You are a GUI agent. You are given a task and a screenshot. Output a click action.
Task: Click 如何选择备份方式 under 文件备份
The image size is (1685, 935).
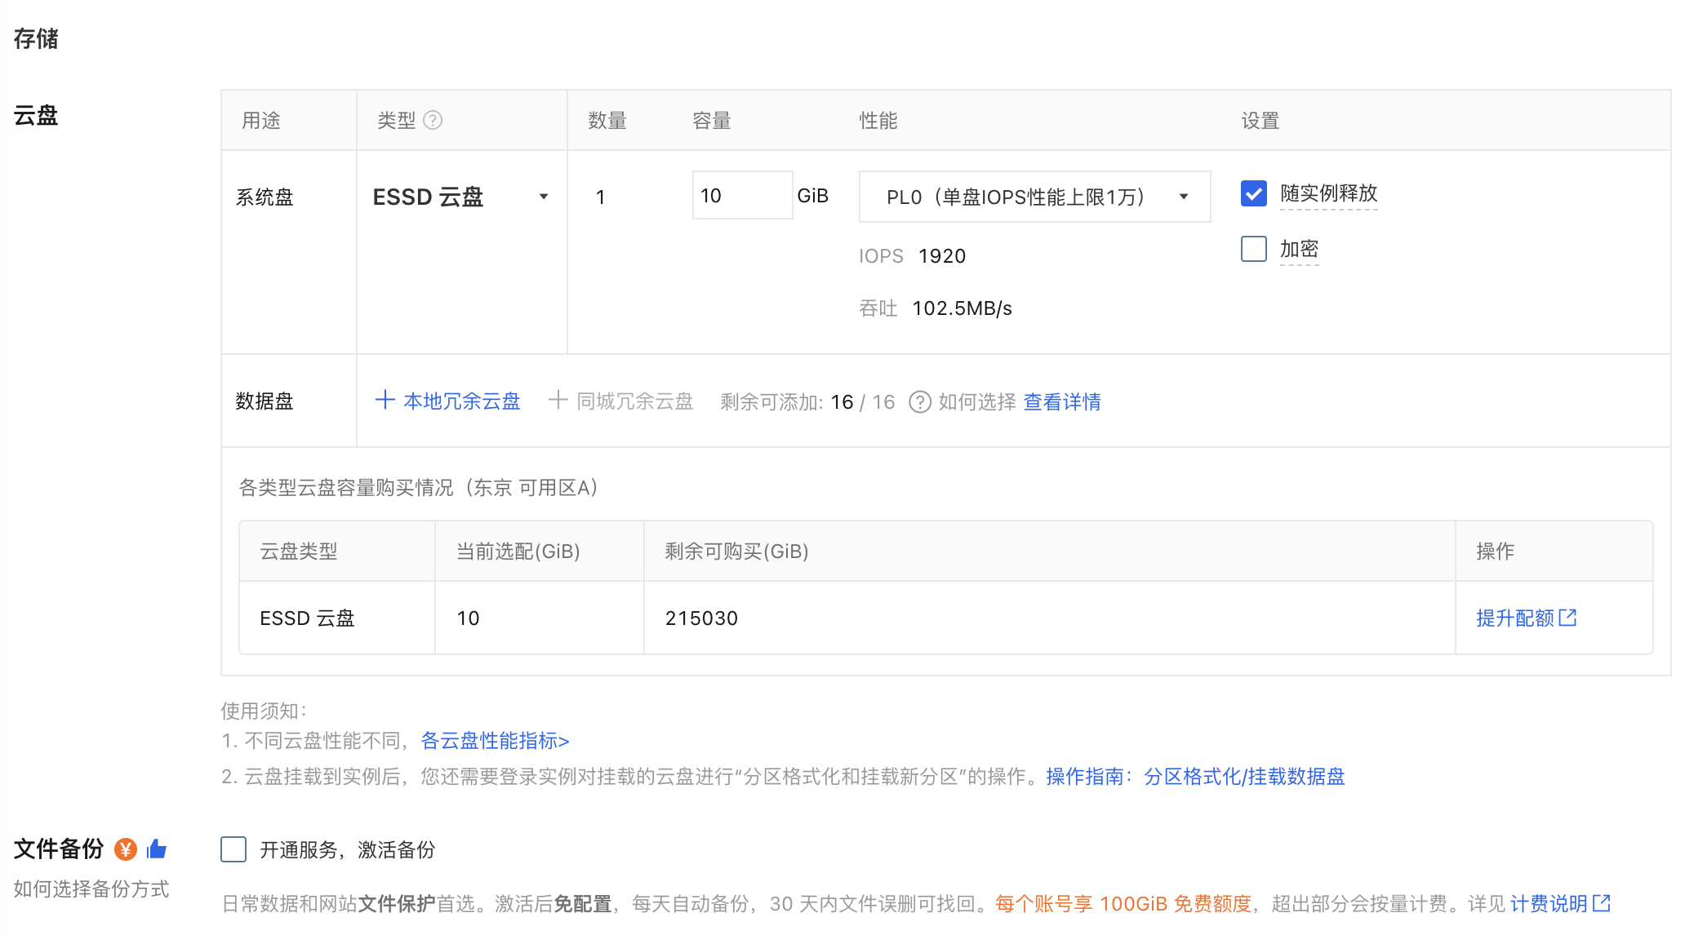91,889
